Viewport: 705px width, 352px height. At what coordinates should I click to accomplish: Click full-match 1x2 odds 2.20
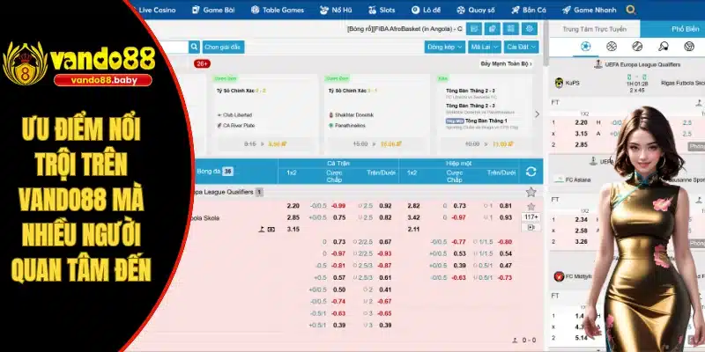293,206
